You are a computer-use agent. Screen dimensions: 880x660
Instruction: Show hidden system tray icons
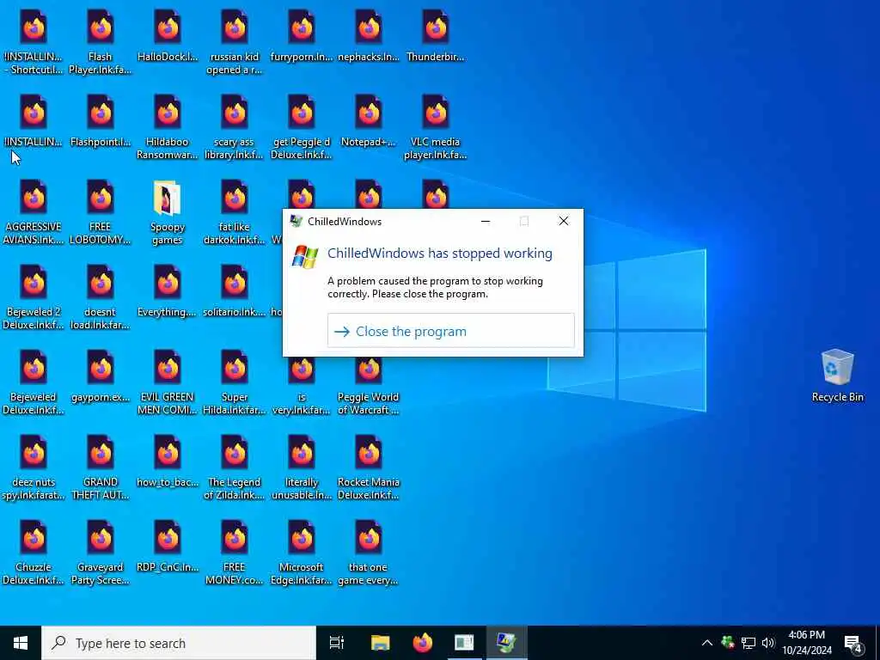tap(707, 643)
